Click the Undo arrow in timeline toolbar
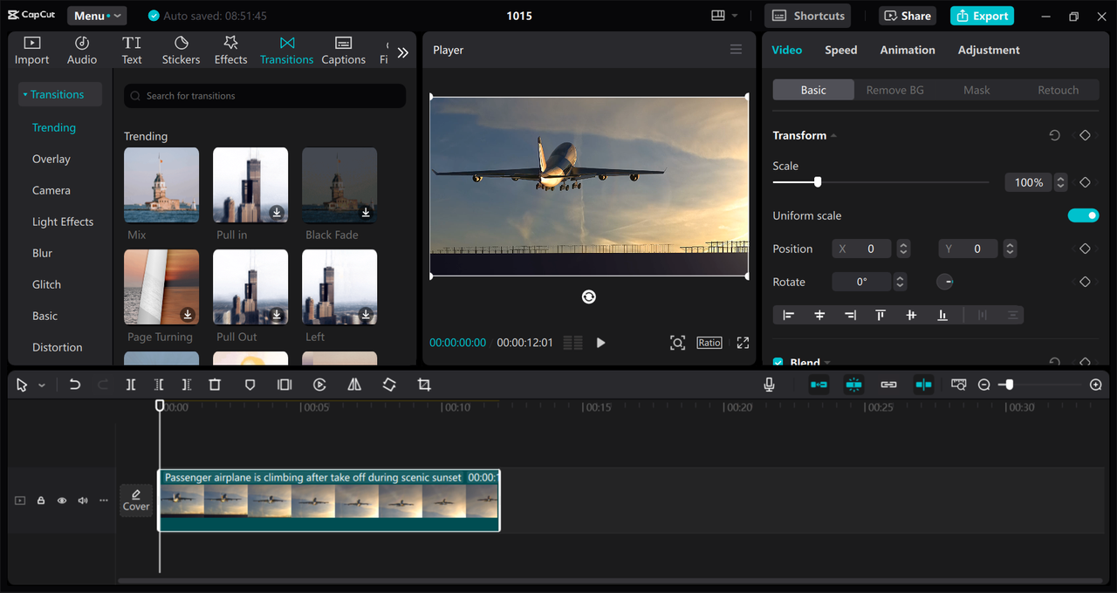 pos(75,385)
